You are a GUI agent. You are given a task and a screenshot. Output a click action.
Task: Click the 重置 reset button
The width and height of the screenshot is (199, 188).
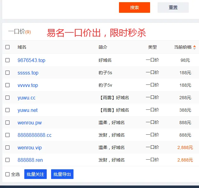coord(173,7)
